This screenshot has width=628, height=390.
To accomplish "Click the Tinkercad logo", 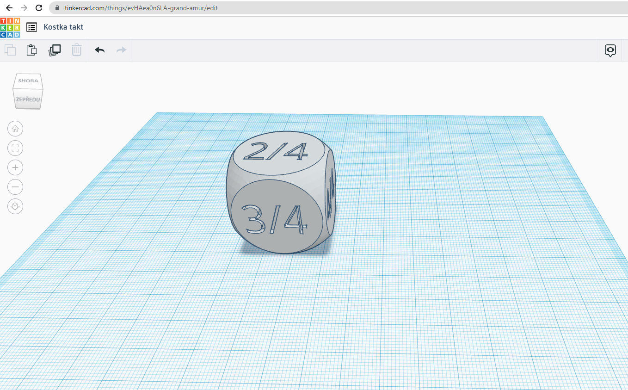I will [10, 27].
